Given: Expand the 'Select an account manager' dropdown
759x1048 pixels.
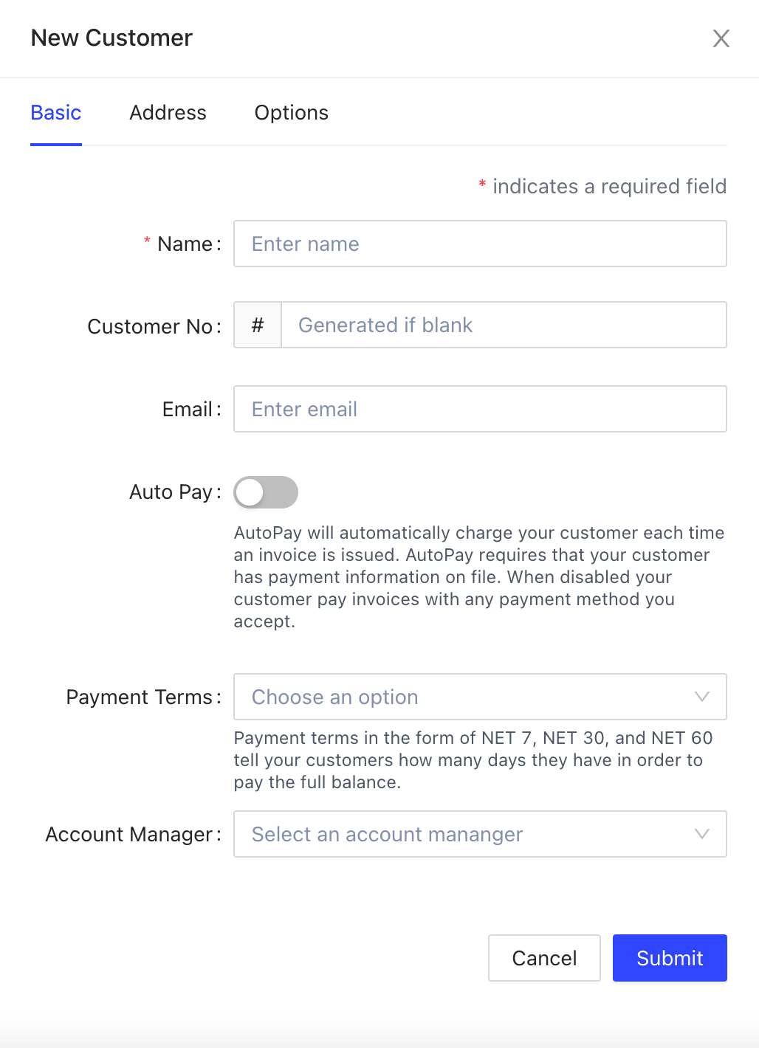Looking at the screenshot, I should (465, 834).
